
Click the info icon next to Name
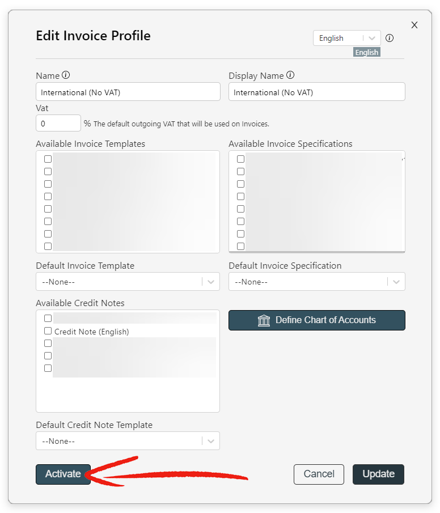66,75
